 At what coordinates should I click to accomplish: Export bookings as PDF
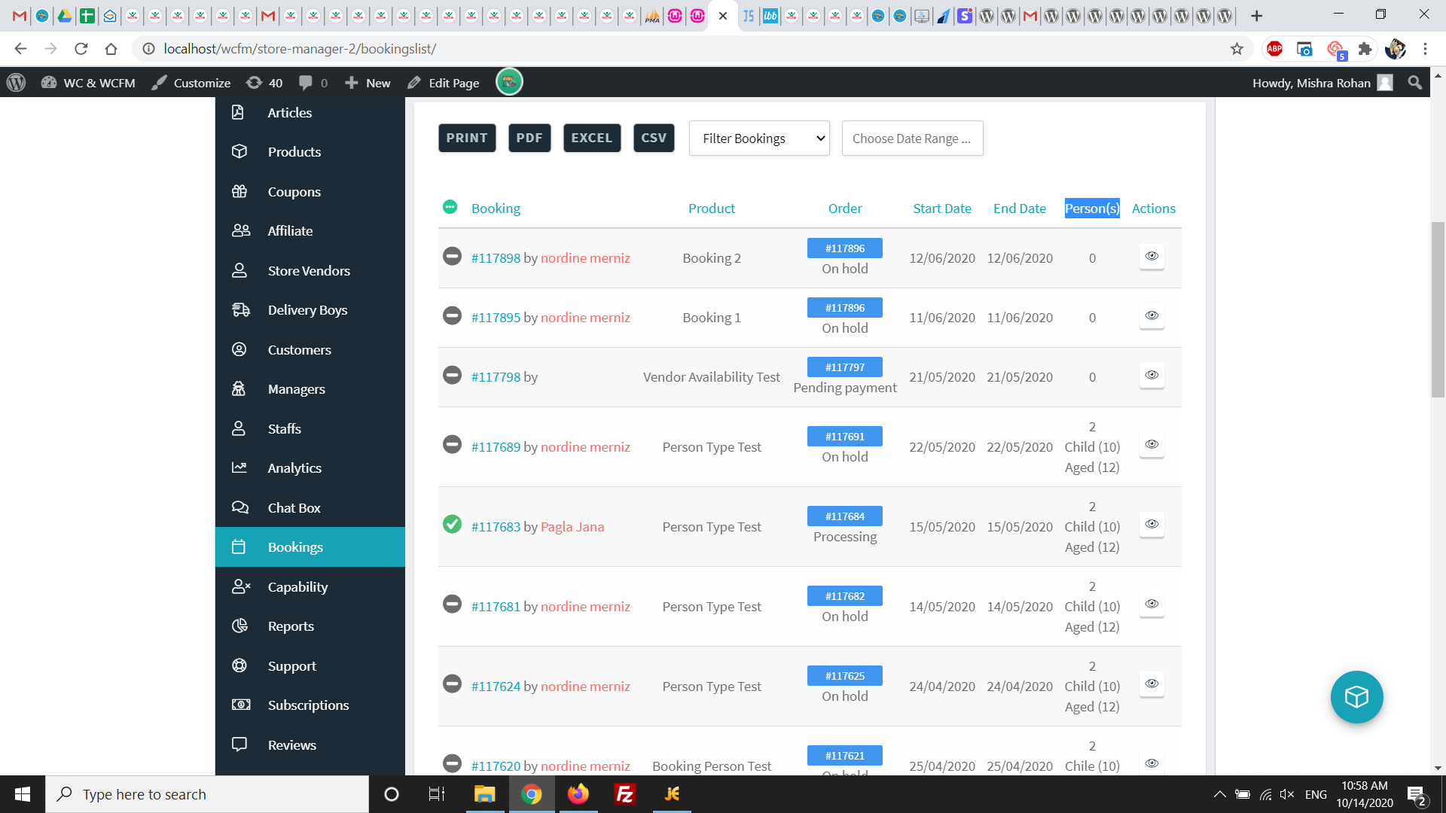(529, 138)
